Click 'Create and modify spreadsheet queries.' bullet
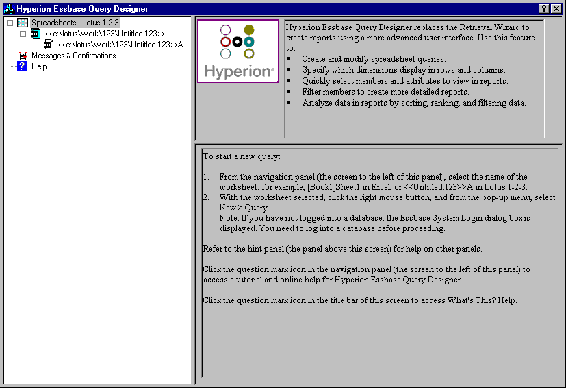566x388 pixels. [374, 59]
